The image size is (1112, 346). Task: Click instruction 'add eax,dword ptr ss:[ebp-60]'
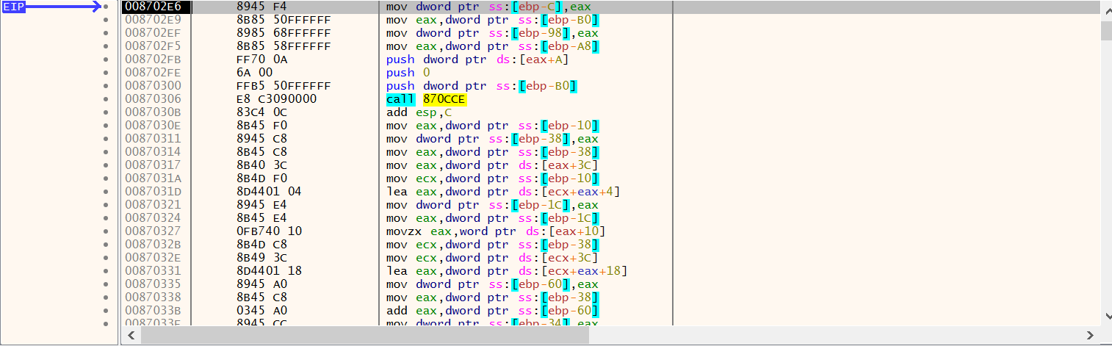(x=492, y=311)
